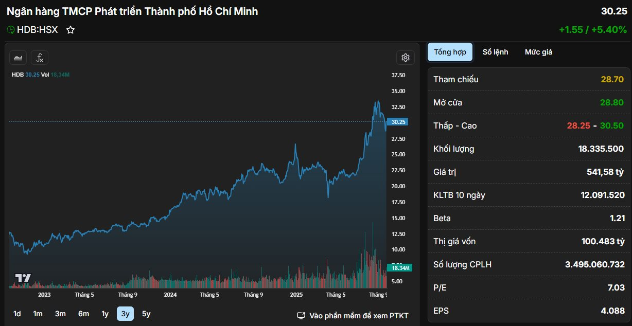
Task: Click the monitor icon next to PTKT link
Action: [301, 316]
